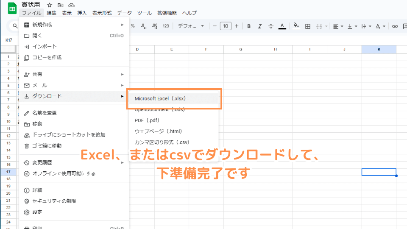Choose ゴミ箱に移動 menu item
Viewport: 407px width, 229px height.
click(x=74, y=145)
